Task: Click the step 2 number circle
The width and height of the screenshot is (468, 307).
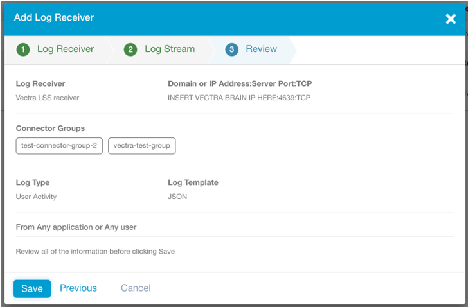Action: (x=130, y=49)
